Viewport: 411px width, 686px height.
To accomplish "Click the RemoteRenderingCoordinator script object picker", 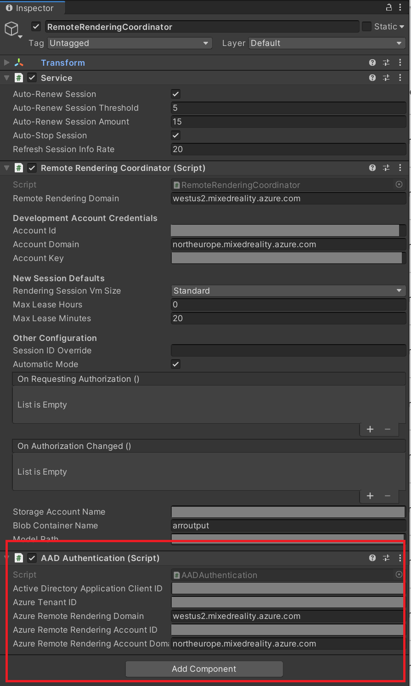I will click(399, 184).
